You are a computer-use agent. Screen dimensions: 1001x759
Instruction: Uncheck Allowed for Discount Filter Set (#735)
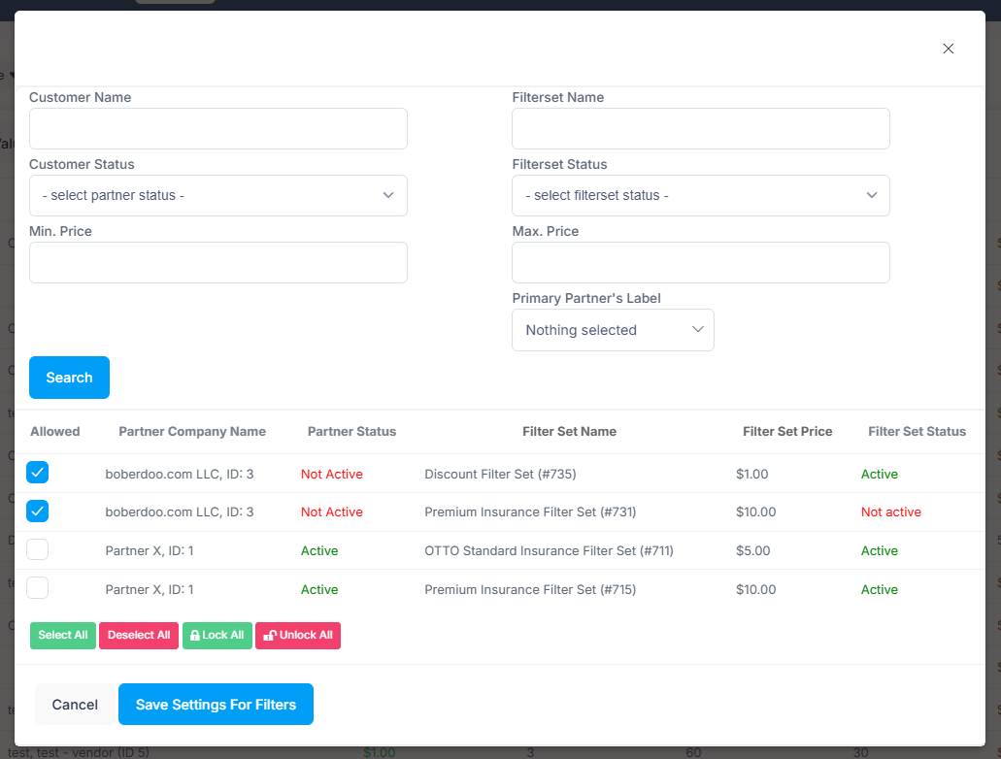38,473
